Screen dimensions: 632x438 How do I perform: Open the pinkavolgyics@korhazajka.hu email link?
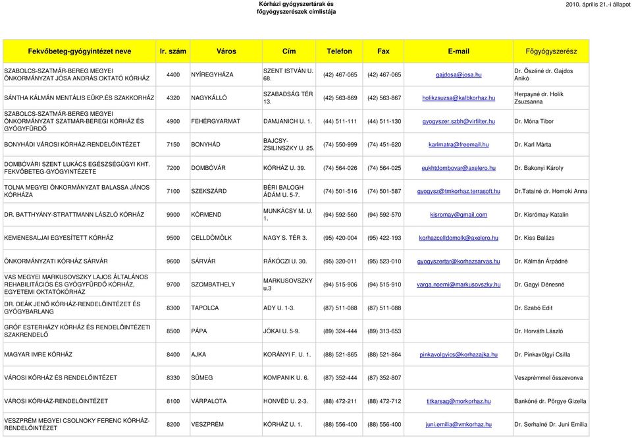(458, 354)
